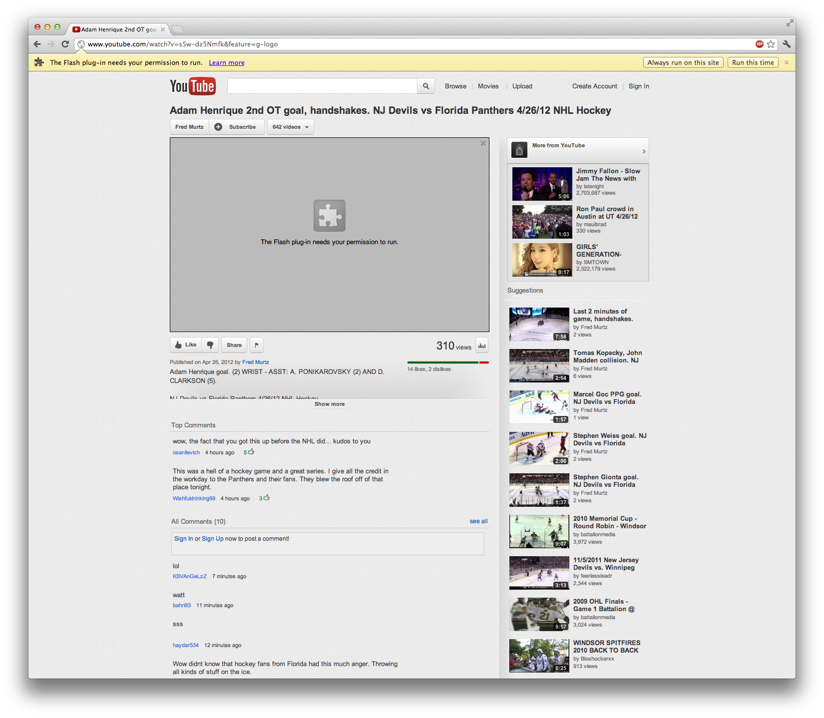
Task: Open the Learn more link
Action: point(227,62)
